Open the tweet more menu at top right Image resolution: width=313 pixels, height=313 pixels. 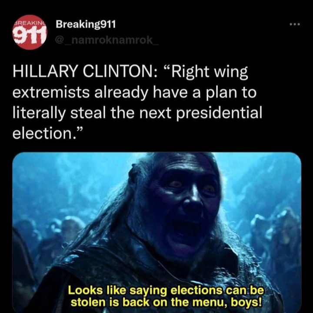pyautogui.click(x=295, y=24)
